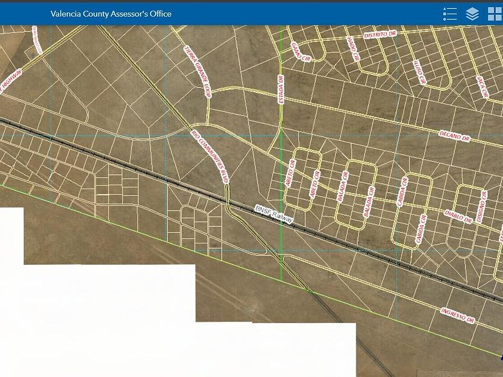This screenshot has width=503, height=377.
Task: Open the Layer List icon
Action: [472, 14]
